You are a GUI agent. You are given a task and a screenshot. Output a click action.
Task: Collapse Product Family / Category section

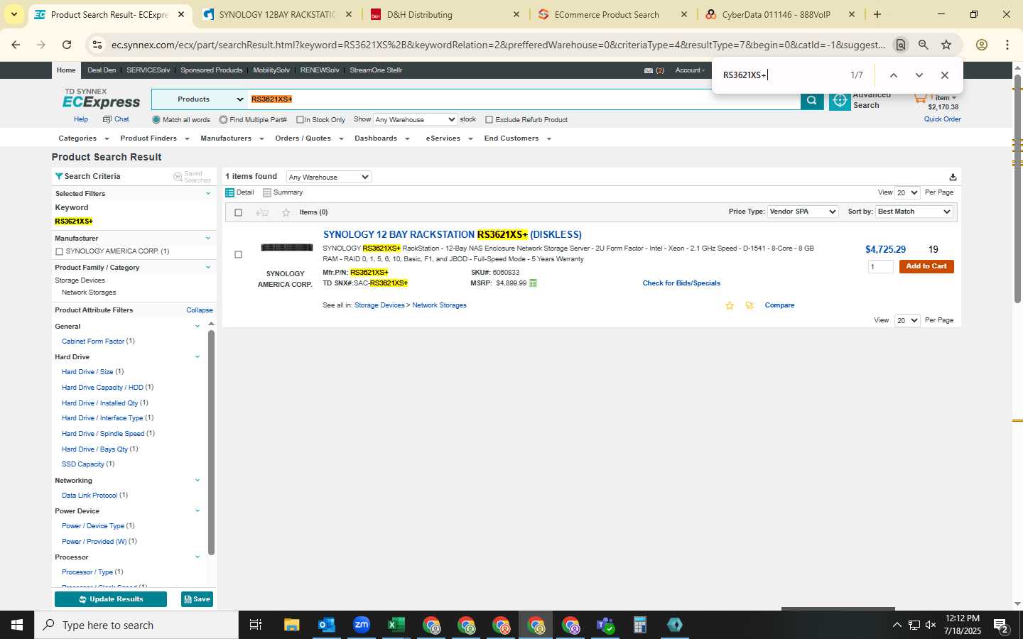[x=208, y=268]
